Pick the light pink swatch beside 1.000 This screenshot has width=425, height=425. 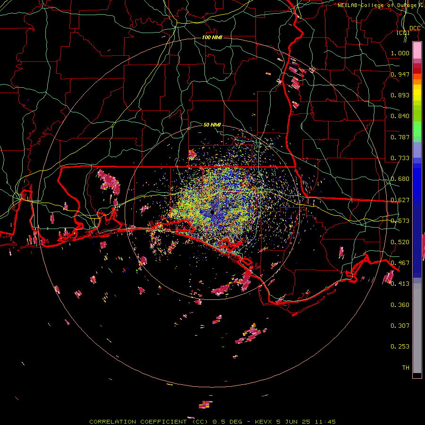[417, 51]
